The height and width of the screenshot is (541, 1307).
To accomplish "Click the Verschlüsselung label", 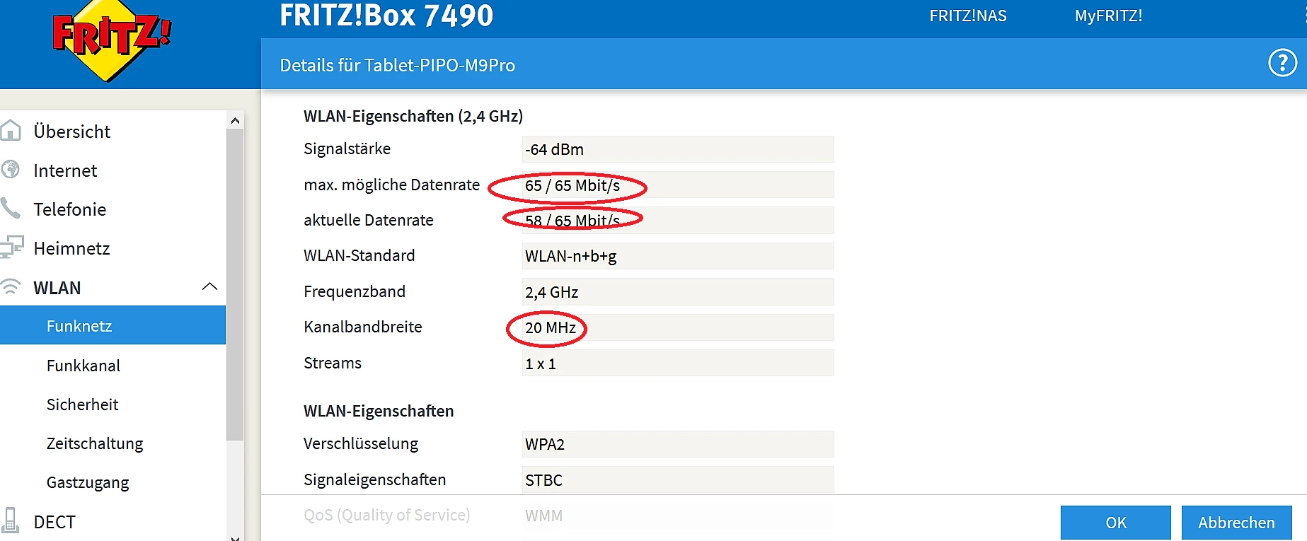I will (361, 443).
